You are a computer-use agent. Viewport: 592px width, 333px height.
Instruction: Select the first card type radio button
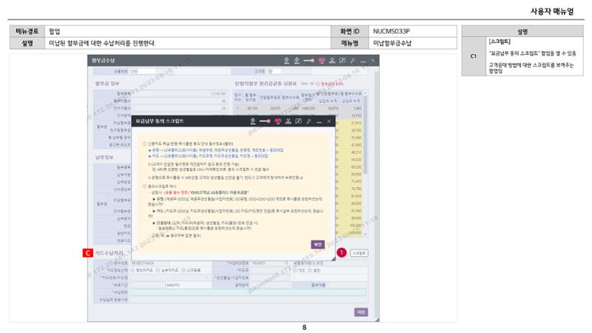132,270
